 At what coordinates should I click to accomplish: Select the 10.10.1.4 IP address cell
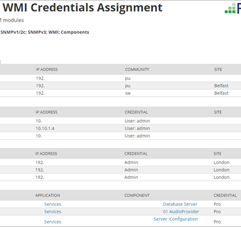(45, 128)
